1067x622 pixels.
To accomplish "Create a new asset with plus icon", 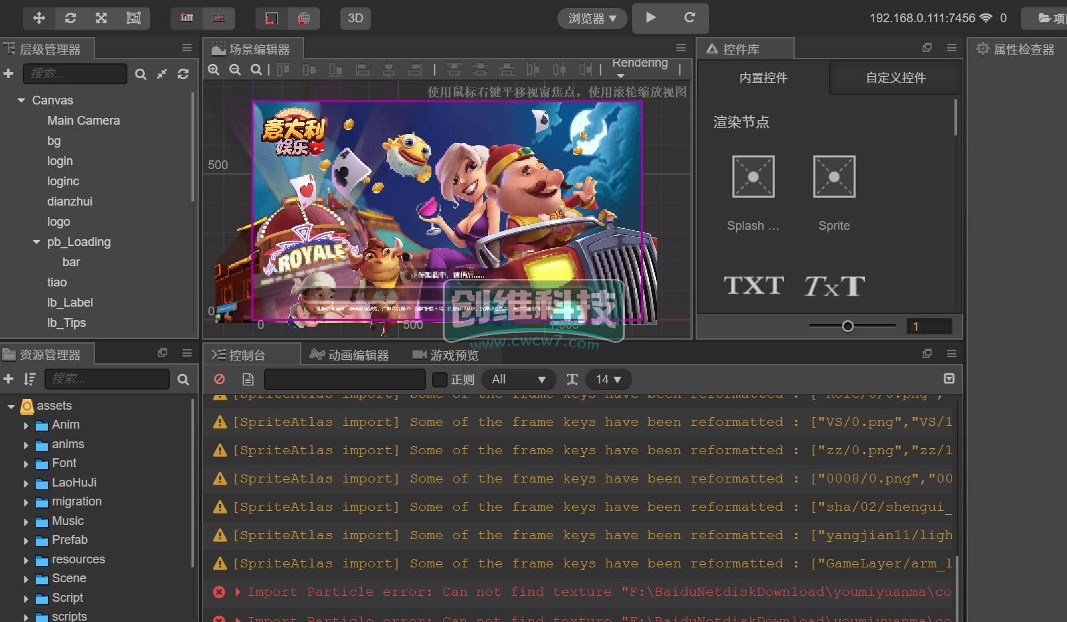I will click(9, 379).
